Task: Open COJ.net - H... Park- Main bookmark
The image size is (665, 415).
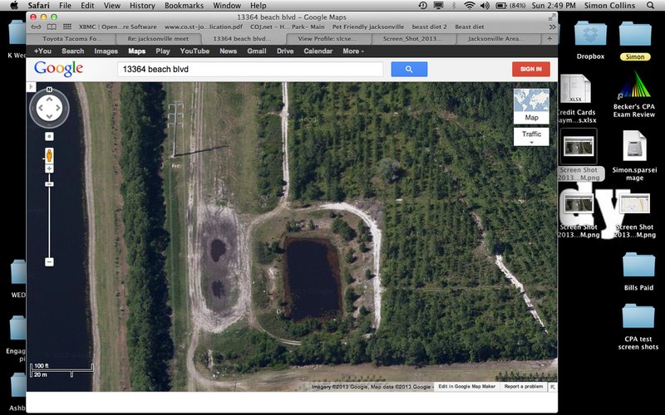Action: [x=287, y=27]
